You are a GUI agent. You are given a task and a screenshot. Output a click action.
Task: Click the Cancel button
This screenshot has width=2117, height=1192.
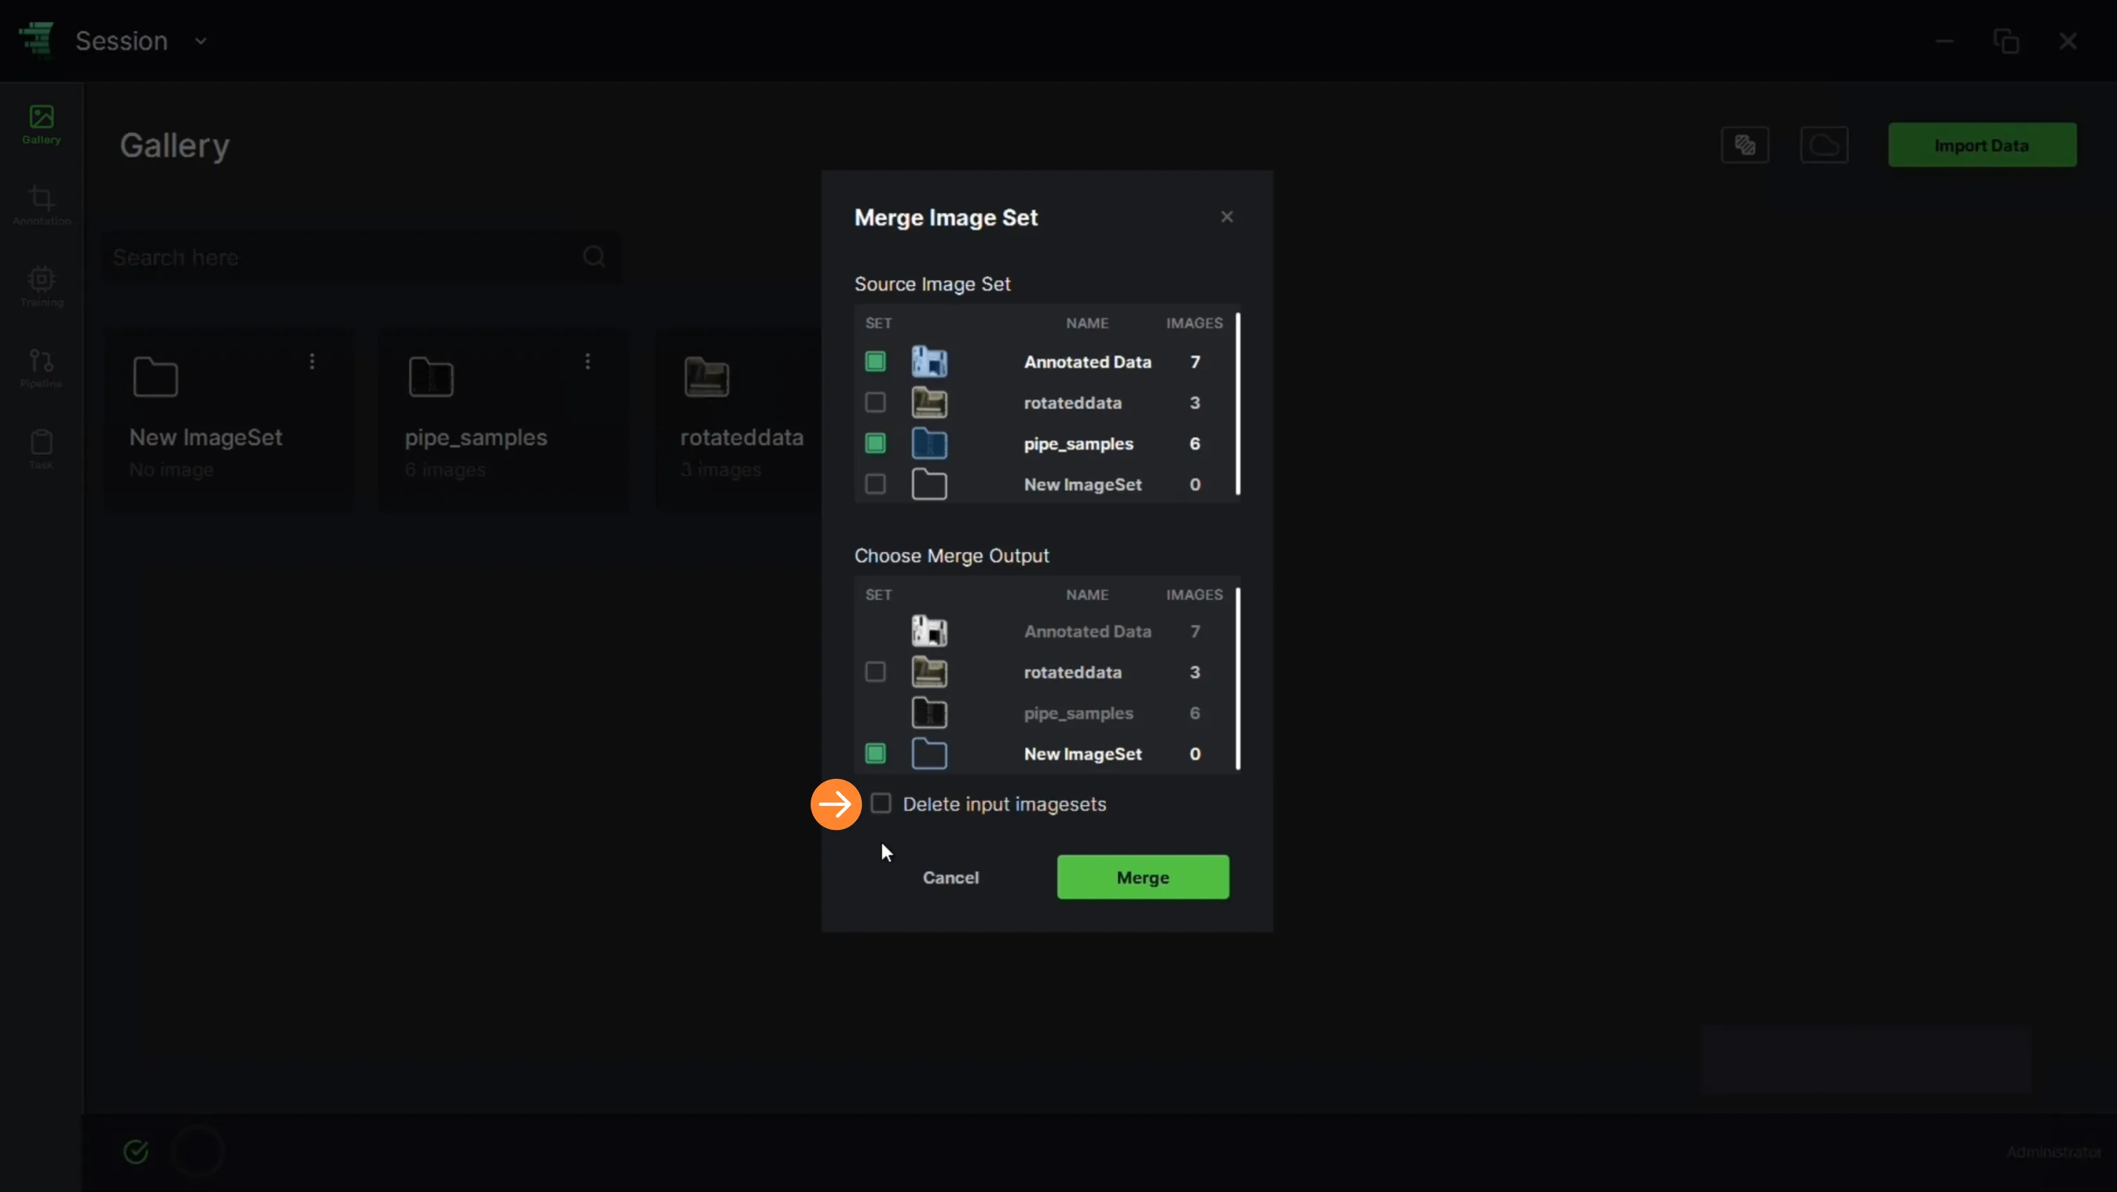tap(951, 877)
